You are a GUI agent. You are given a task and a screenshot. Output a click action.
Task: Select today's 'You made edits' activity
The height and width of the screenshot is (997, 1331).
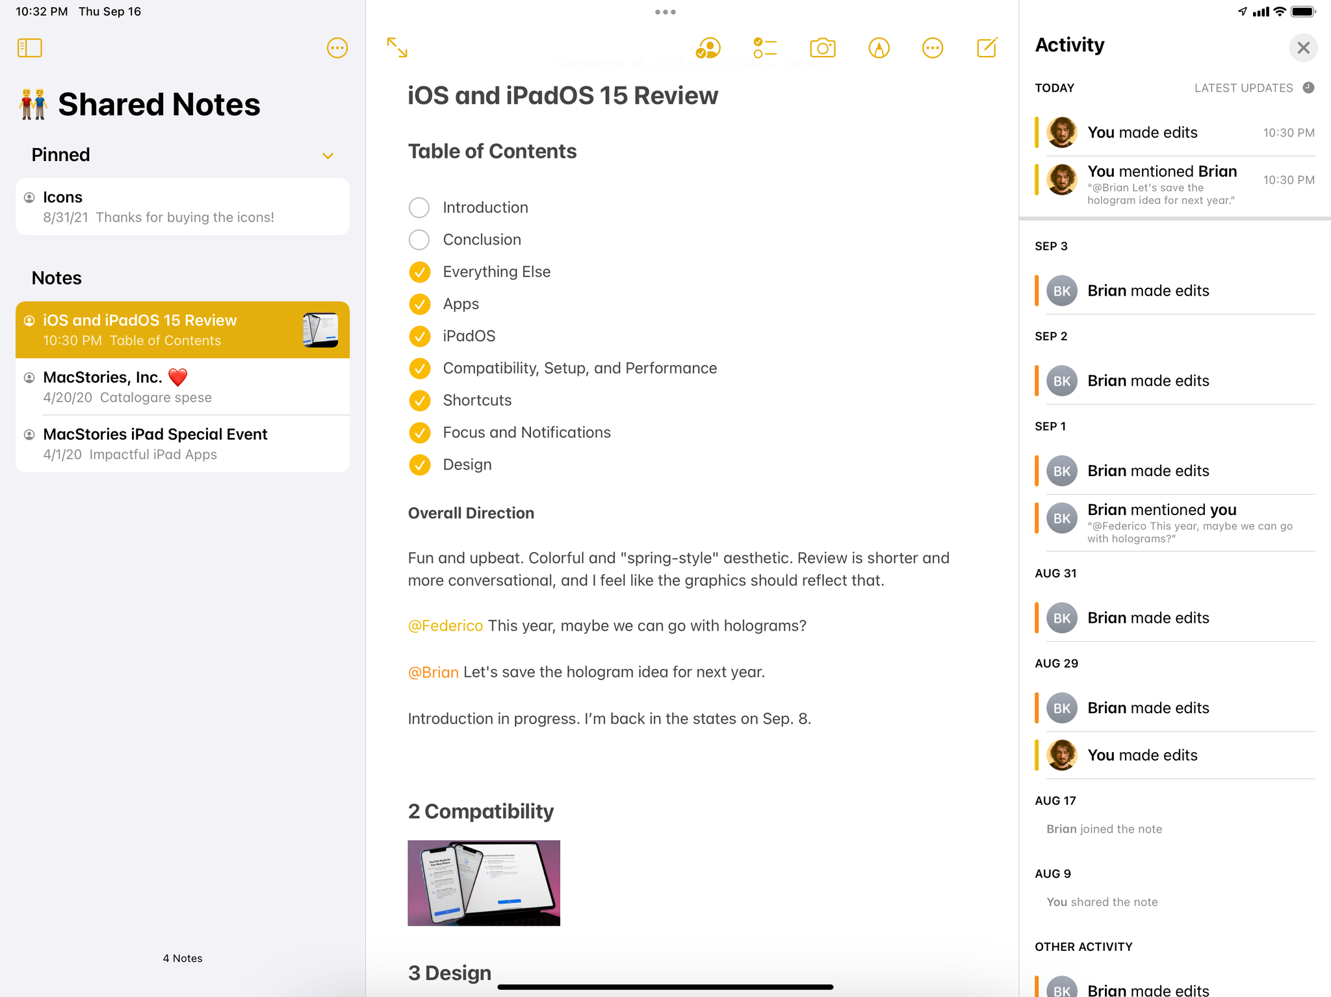click(x=1175, y=132)
